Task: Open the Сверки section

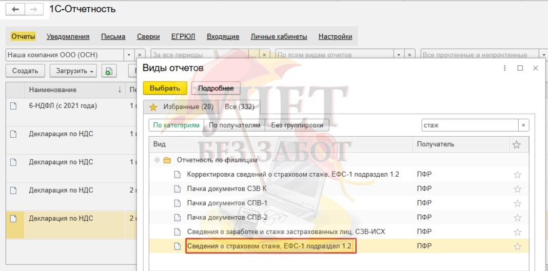Action: [x=148, y=36]
